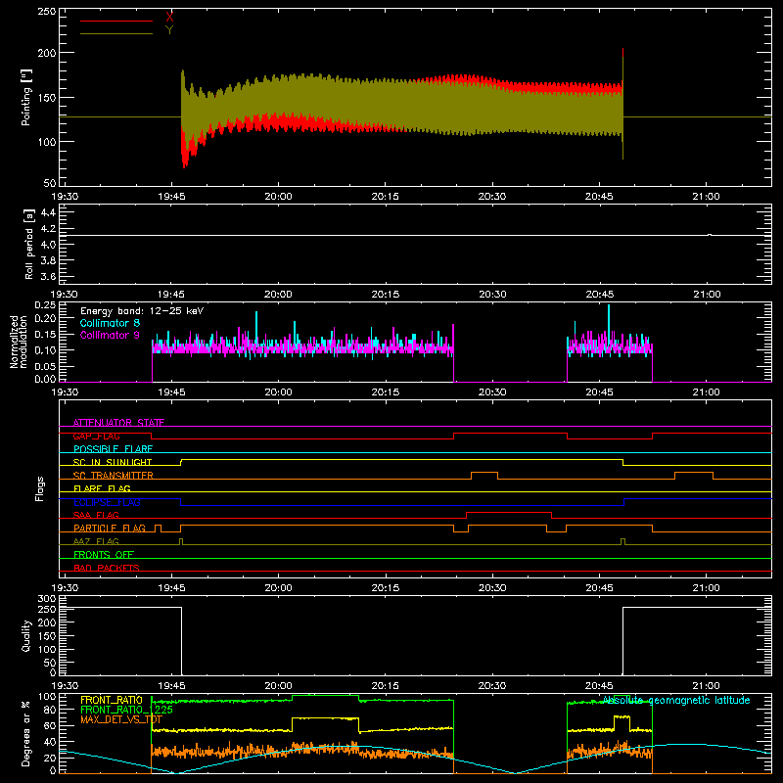Click the AAZ_FLAG spike near 19:46
This screenshot has height=783, width=783.
coord(181,541)
